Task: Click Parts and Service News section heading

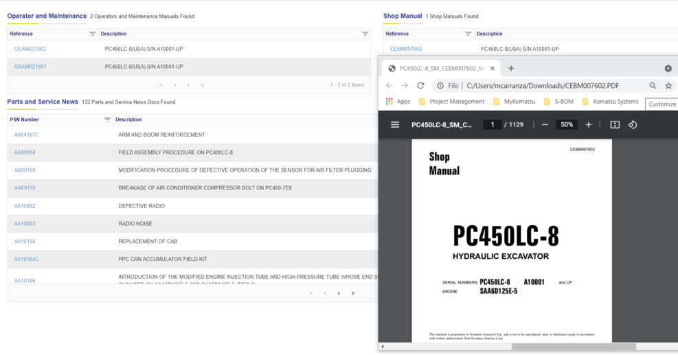Action: pos(43,102)
